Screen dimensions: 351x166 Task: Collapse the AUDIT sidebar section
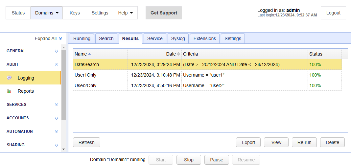57,64
